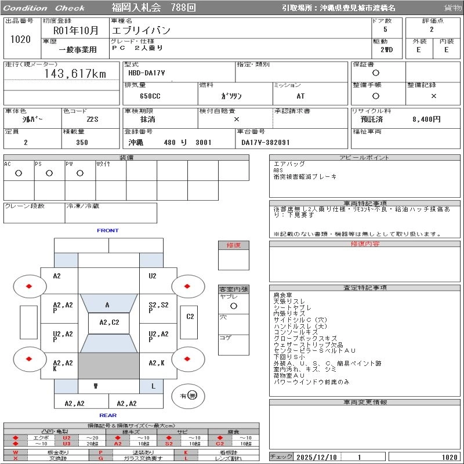Image resolution: width=464 pixels, height=464 pixels.
Task: Click the rear door handle mark above A2,A2
Action: pyautogui.click(x=96, y=386)
